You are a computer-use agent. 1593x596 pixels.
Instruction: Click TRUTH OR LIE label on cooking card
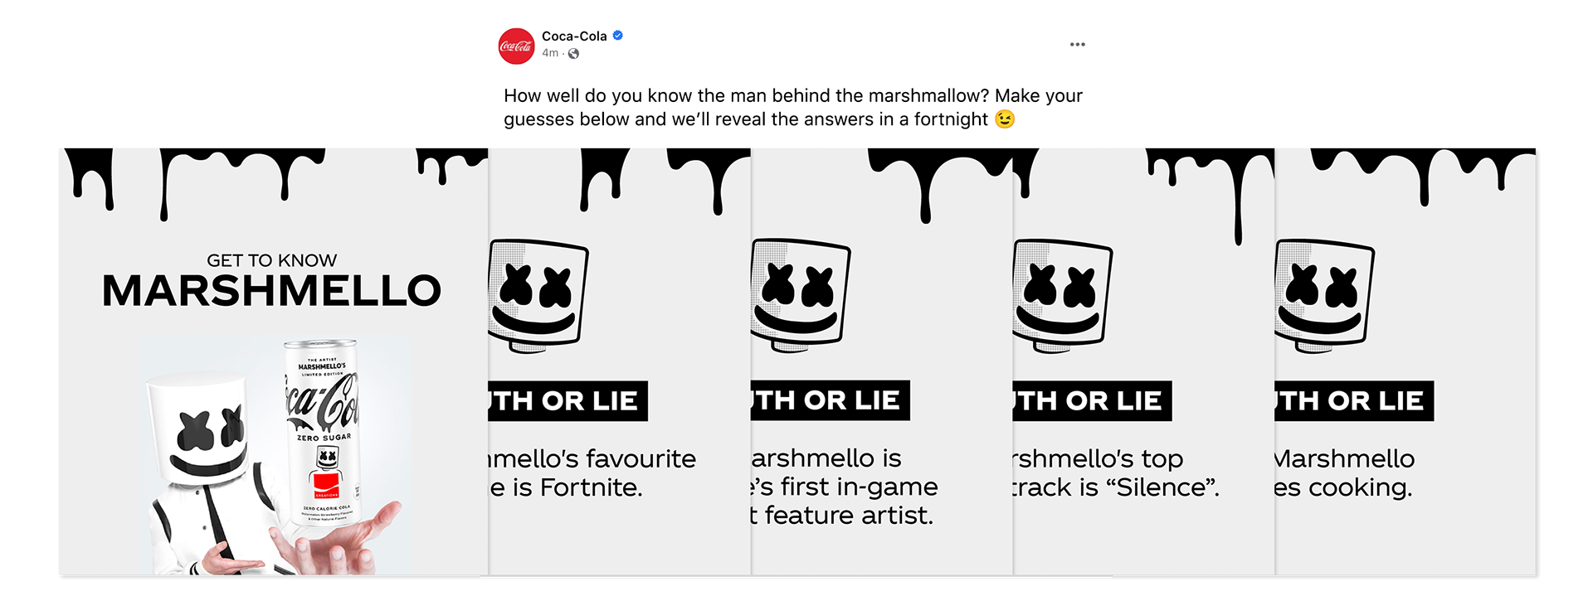(x=1354, y=401)
